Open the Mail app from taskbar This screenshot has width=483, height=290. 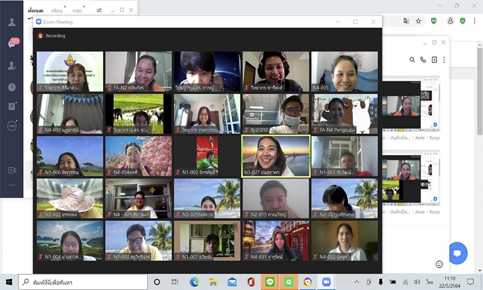(232, 282)
